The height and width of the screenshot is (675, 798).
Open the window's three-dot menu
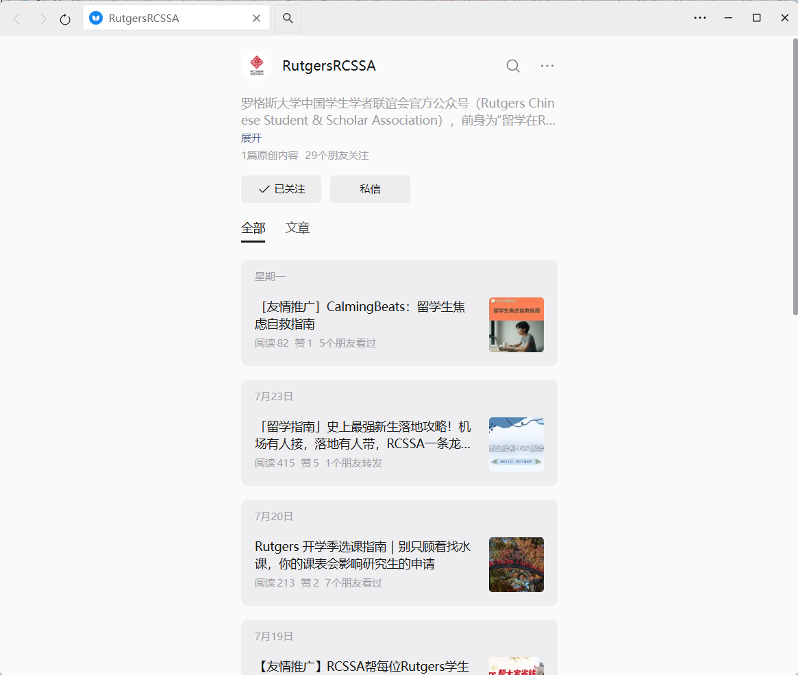(x=700, y=18)
